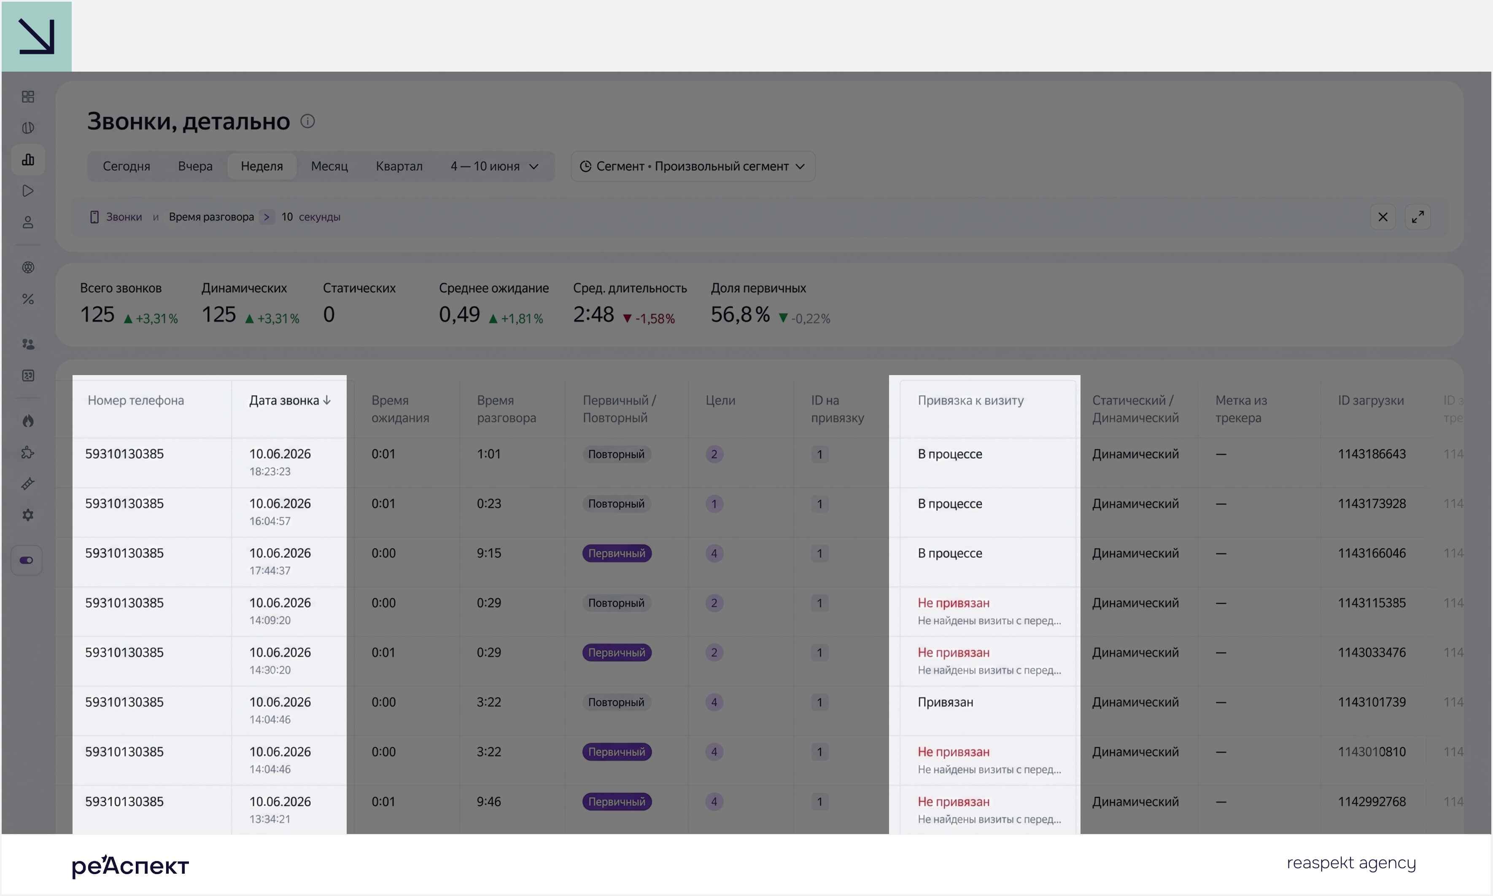Open the play triangle icon in sidebar
Image resolution: width=1493 pixels, height=896 pixels.
click(x=28, y=191)
